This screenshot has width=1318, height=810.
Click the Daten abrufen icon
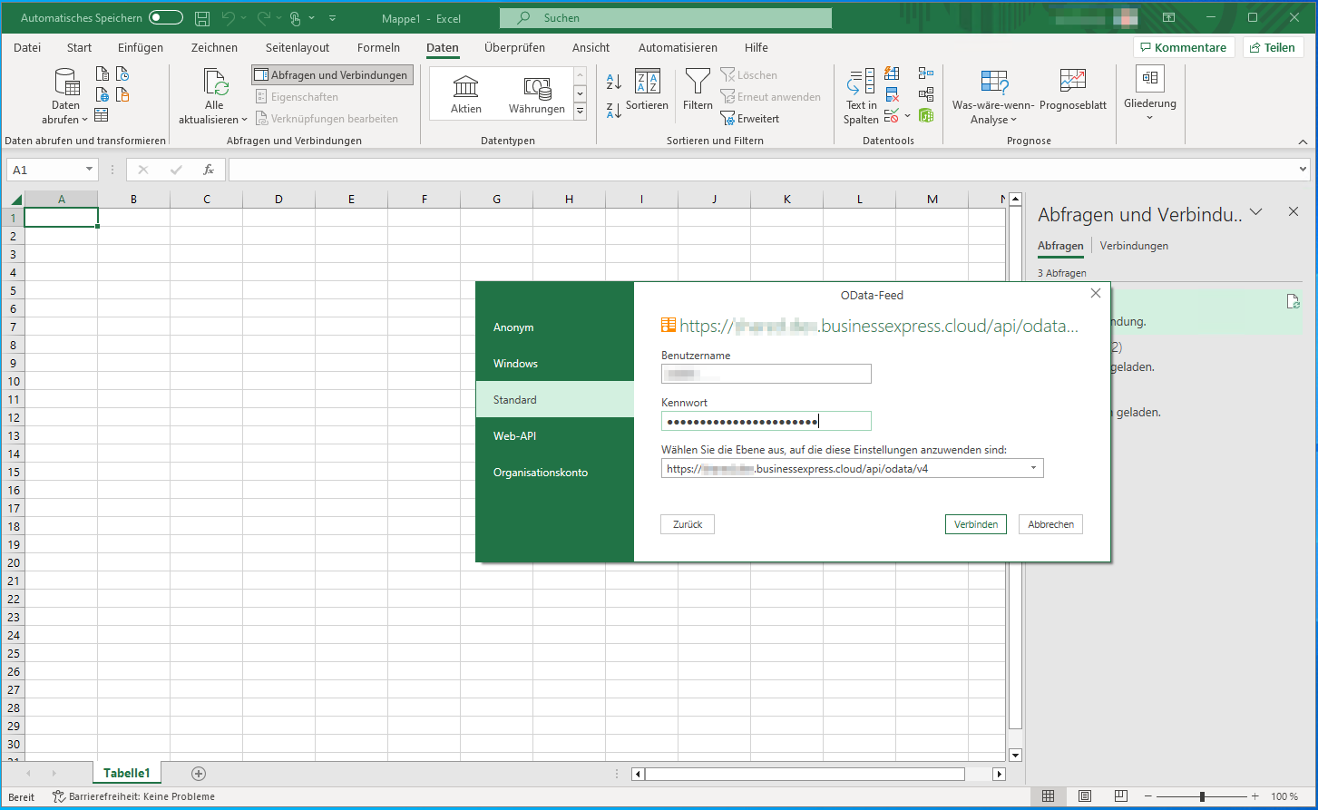coord(66,83)
